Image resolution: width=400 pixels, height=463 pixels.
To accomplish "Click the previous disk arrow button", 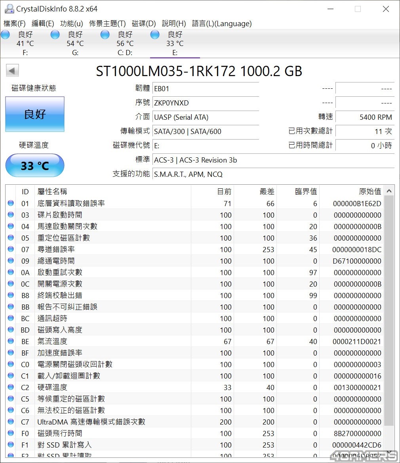I will 12,71.
